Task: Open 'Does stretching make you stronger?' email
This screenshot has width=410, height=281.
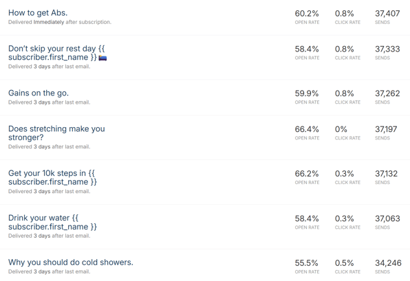Action: click(x=56, y=133)
